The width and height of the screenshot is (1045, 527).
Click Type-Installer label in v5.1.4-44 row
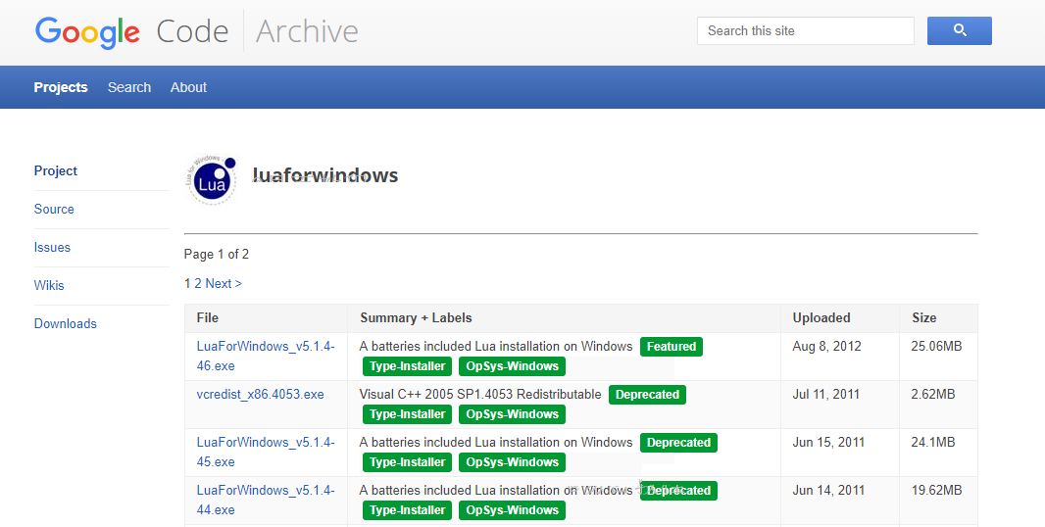click(x=407, y=510)
